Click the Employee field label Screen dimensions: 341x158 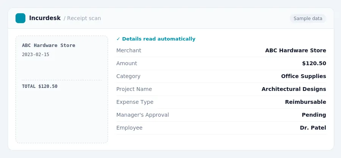(130, 128)
